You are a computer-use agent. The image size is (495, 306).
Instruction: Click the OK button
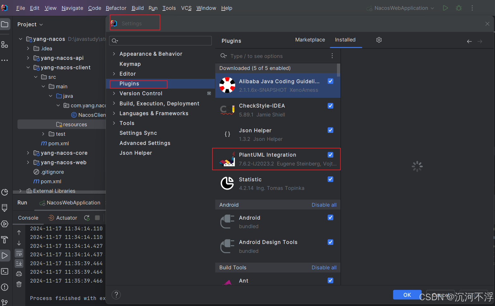(407, 295)
